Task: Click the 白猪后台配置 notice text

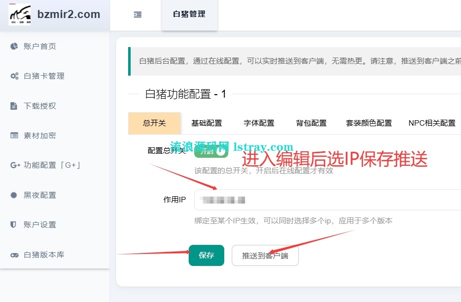Action: point(300,61)
